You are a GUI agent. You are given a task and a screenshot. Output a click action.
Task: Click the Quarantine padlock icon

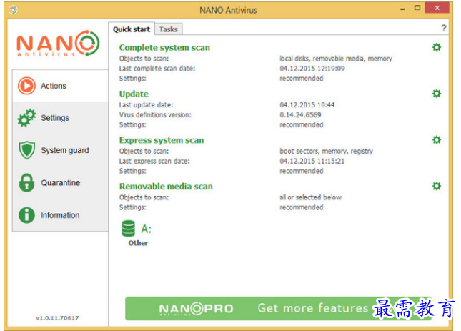tap(26, 182)
